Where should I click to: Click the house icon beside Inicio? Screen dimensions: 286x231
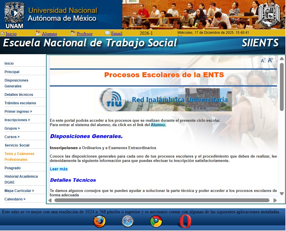3,33
